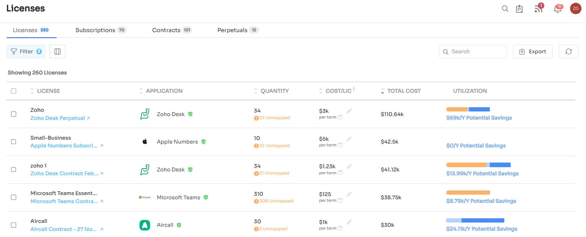Image resolution: width=586 pixels, height=237 pixels.
Task: Check the Small-Business Apple Numbers row checkbox
Action: pos(13,142)
